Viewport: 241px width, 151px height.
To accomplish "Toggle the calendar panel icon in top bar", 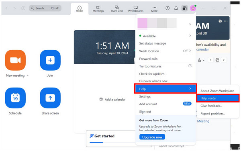I will coord(184,8).
